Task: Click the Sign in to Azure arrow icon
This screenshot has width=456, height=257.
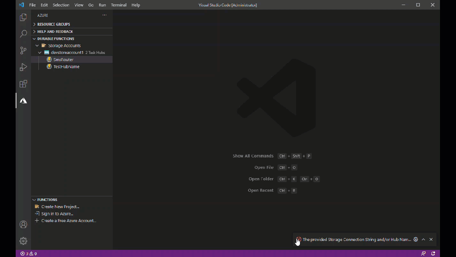Action: coord(37,213)
